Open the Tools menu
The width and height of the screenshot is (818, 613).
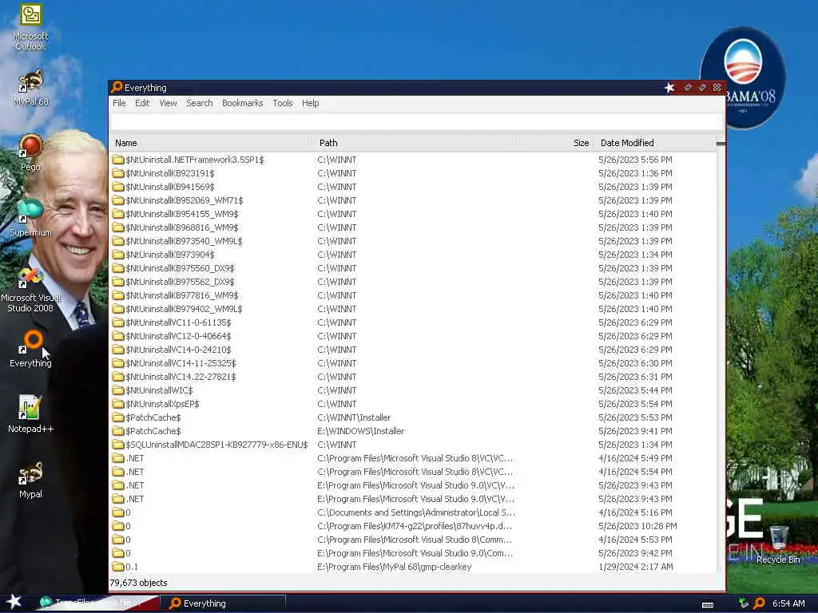[x=283, y=103]
